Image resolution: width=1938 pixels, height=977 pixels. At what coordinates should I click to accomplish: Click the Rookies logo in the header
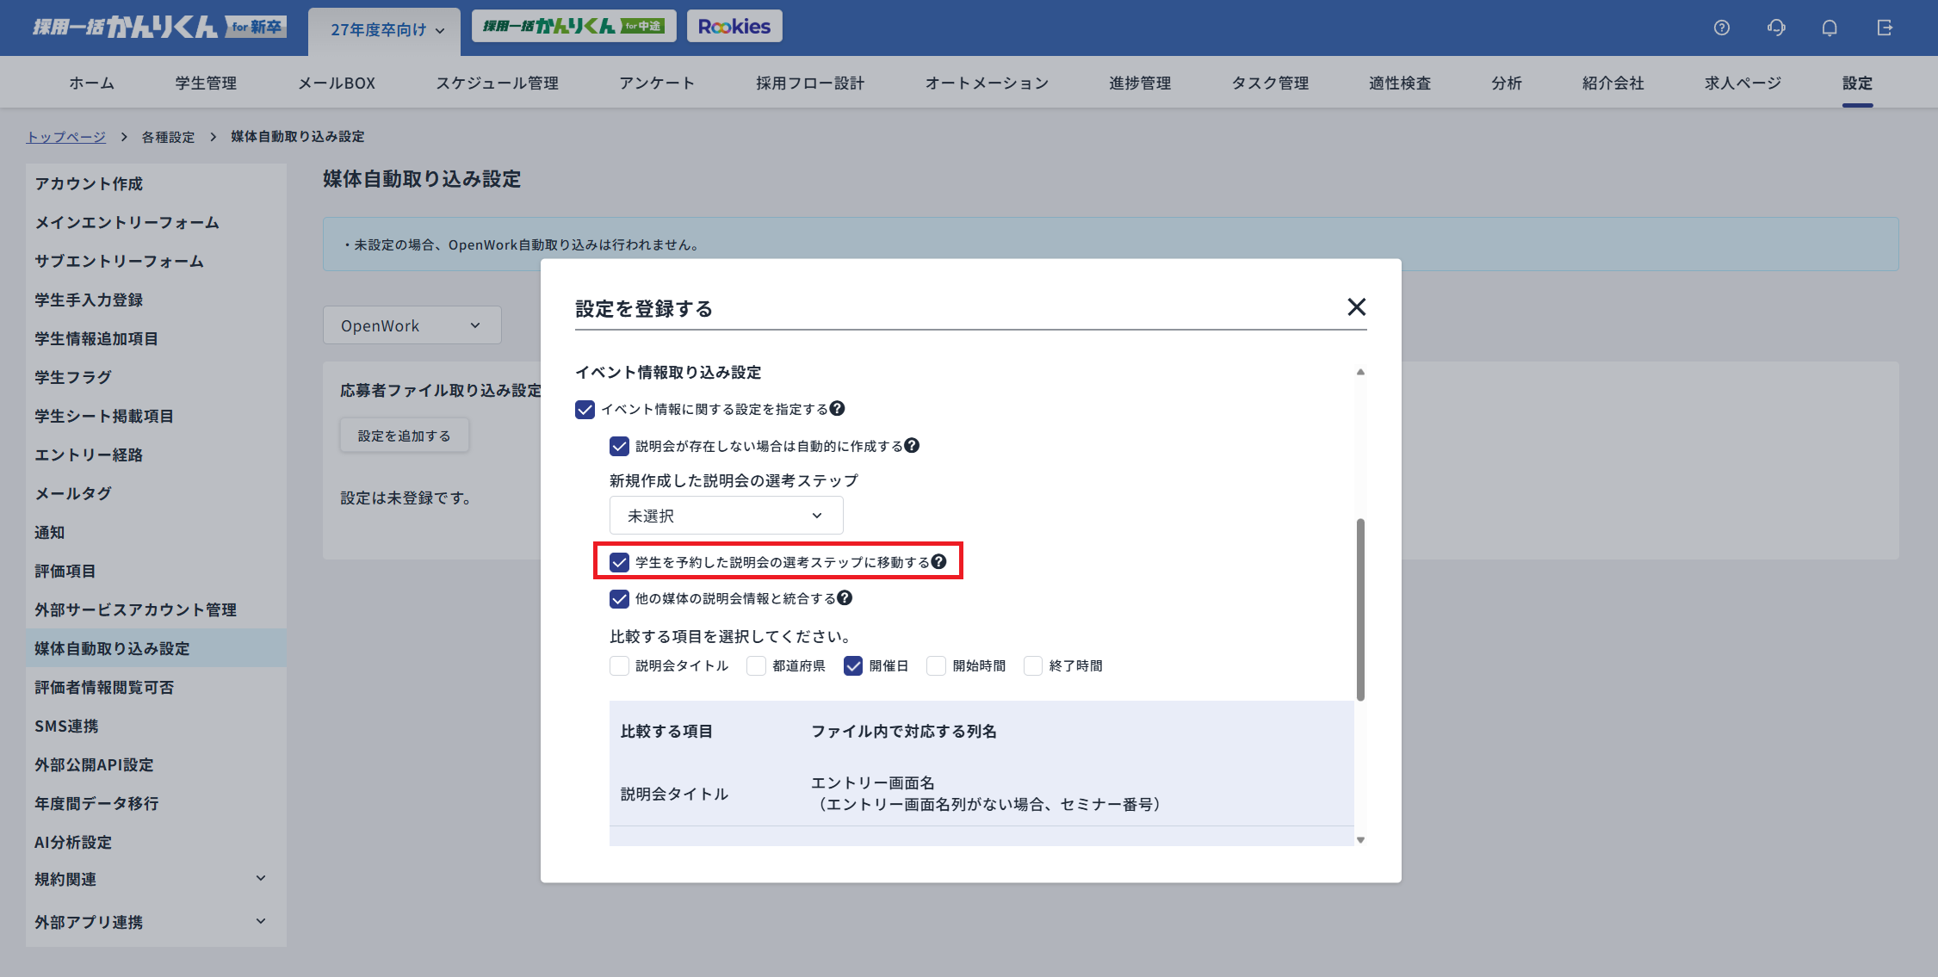coord(734,26)
